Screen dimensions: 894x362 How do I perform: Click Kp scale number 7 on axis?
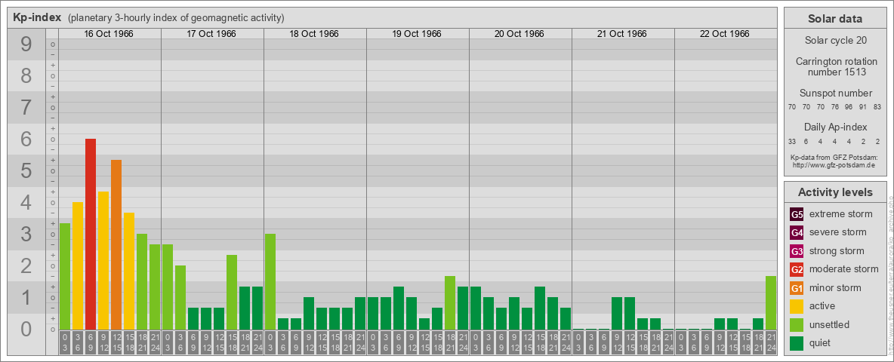pyautogui.click(x=26, y=108)
